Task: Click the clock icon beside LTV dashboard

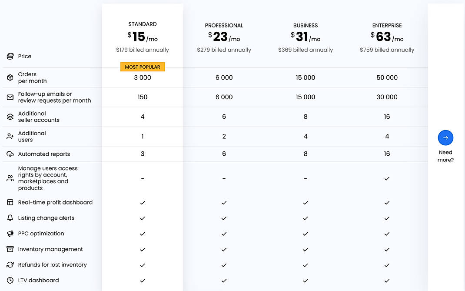Action: point(10,280)
